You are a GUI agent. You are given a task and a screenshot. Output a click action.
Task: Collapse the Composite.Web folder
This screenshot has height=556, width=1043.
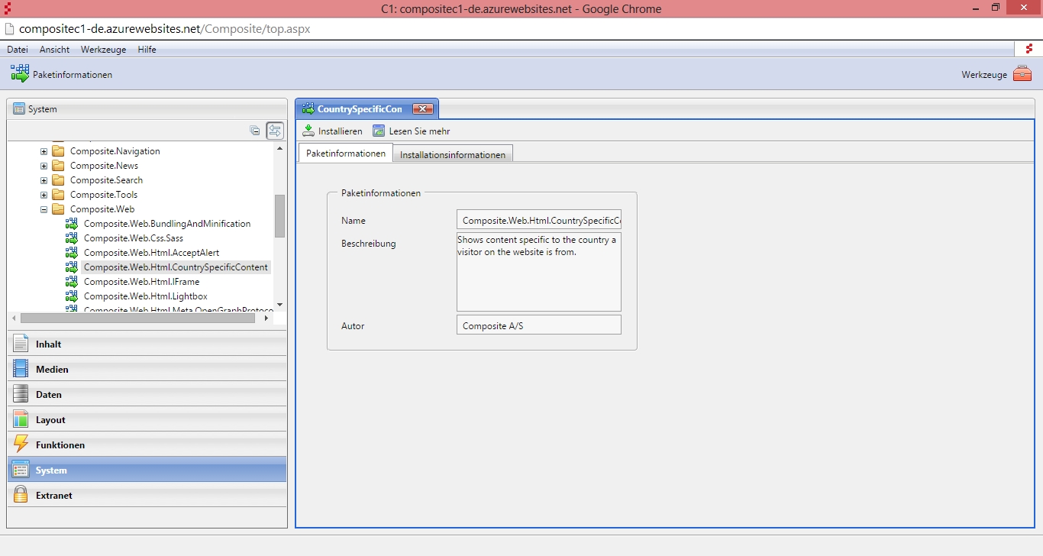click(x=44, y=209)
